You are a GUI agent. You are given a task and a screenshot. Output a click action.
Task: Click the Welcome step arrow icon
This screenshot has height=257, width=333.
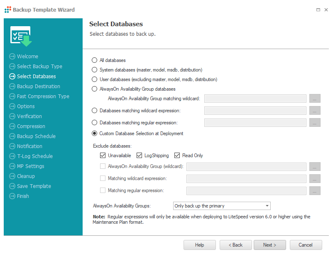tap(12, 57)
